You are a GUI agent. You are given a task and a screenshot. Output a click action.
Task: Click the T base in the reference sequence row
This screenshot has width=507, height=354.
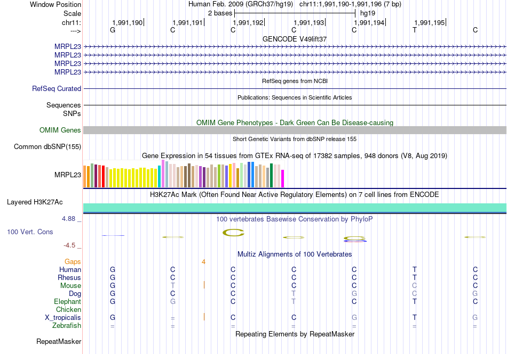coord(415,30)
